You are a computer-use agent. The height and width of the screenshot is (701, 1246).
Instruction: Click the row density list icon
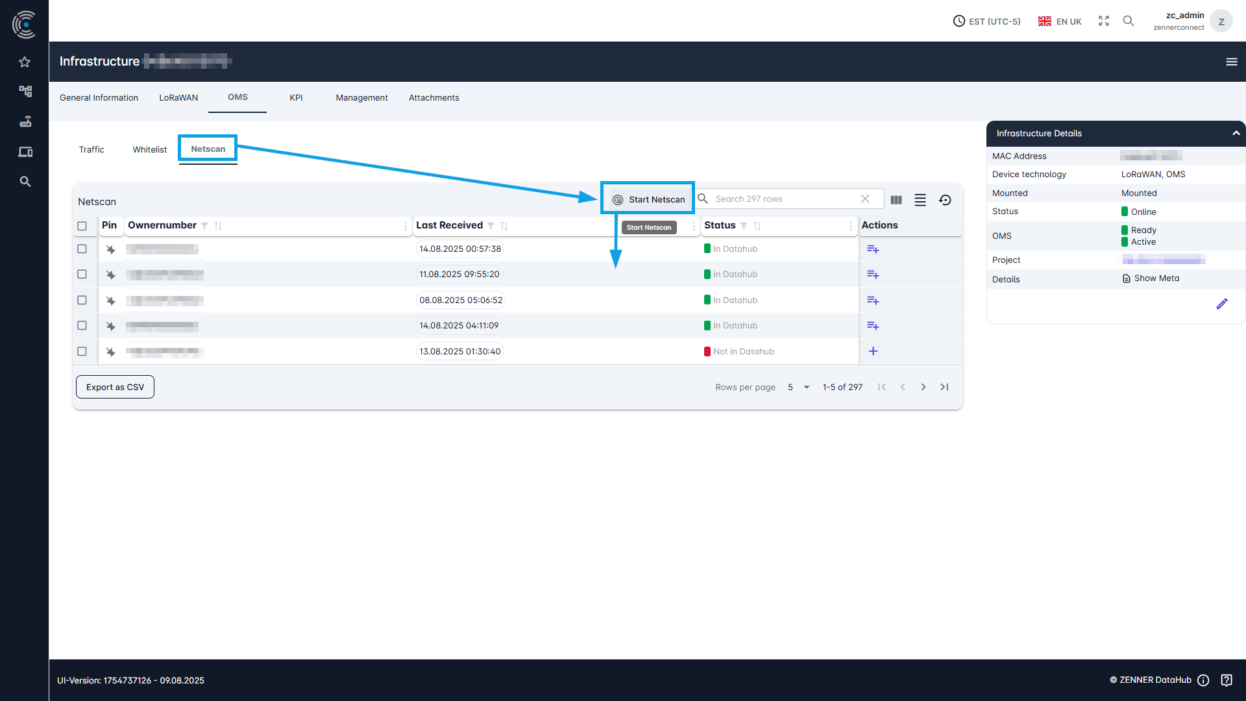920,200
